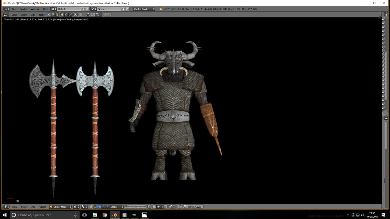Open the Node menu in node editor

click(x=42, y=15)
